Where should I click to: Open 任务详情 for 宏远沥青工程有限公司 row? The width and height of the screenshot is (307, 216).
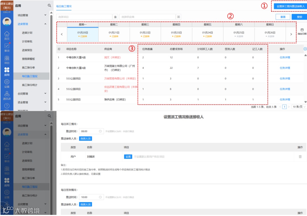coord(285,89)
